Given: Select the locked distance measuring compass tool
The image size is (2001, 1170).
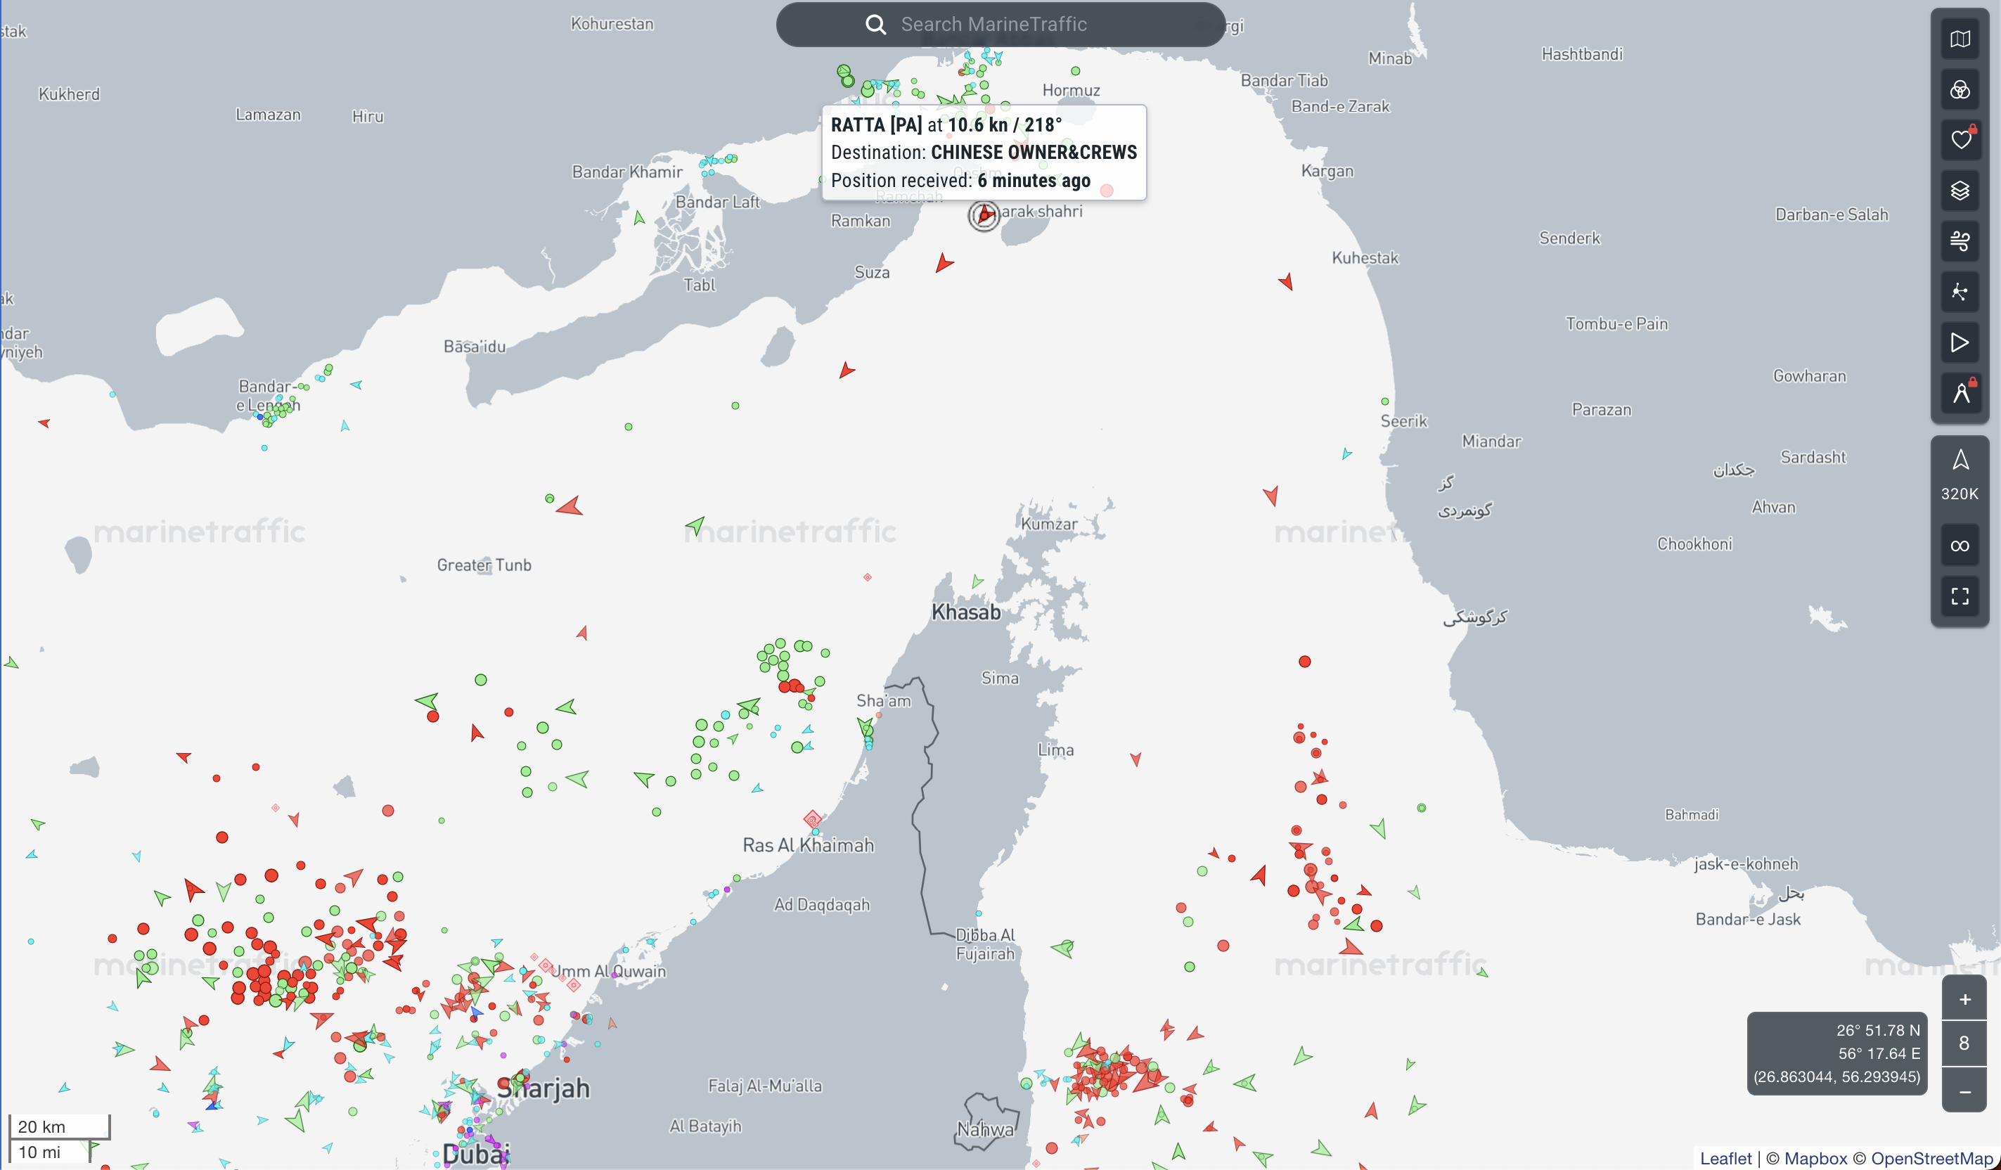Looking at the screenshot, I should coord(1959,392).
